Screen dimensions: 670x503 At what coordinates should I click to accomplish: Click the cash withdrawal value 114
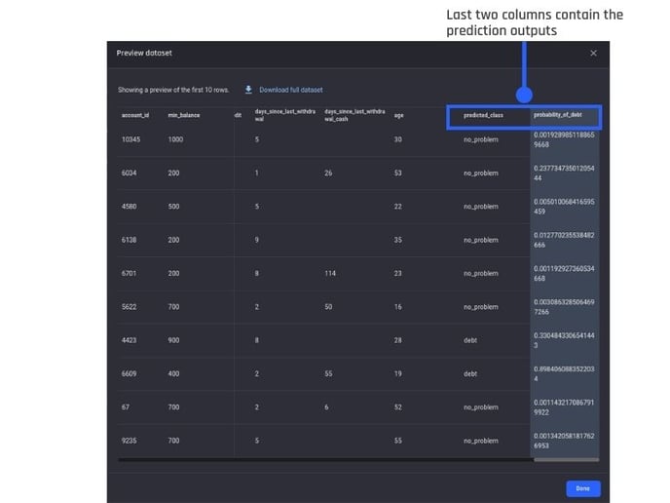(330, 273)
